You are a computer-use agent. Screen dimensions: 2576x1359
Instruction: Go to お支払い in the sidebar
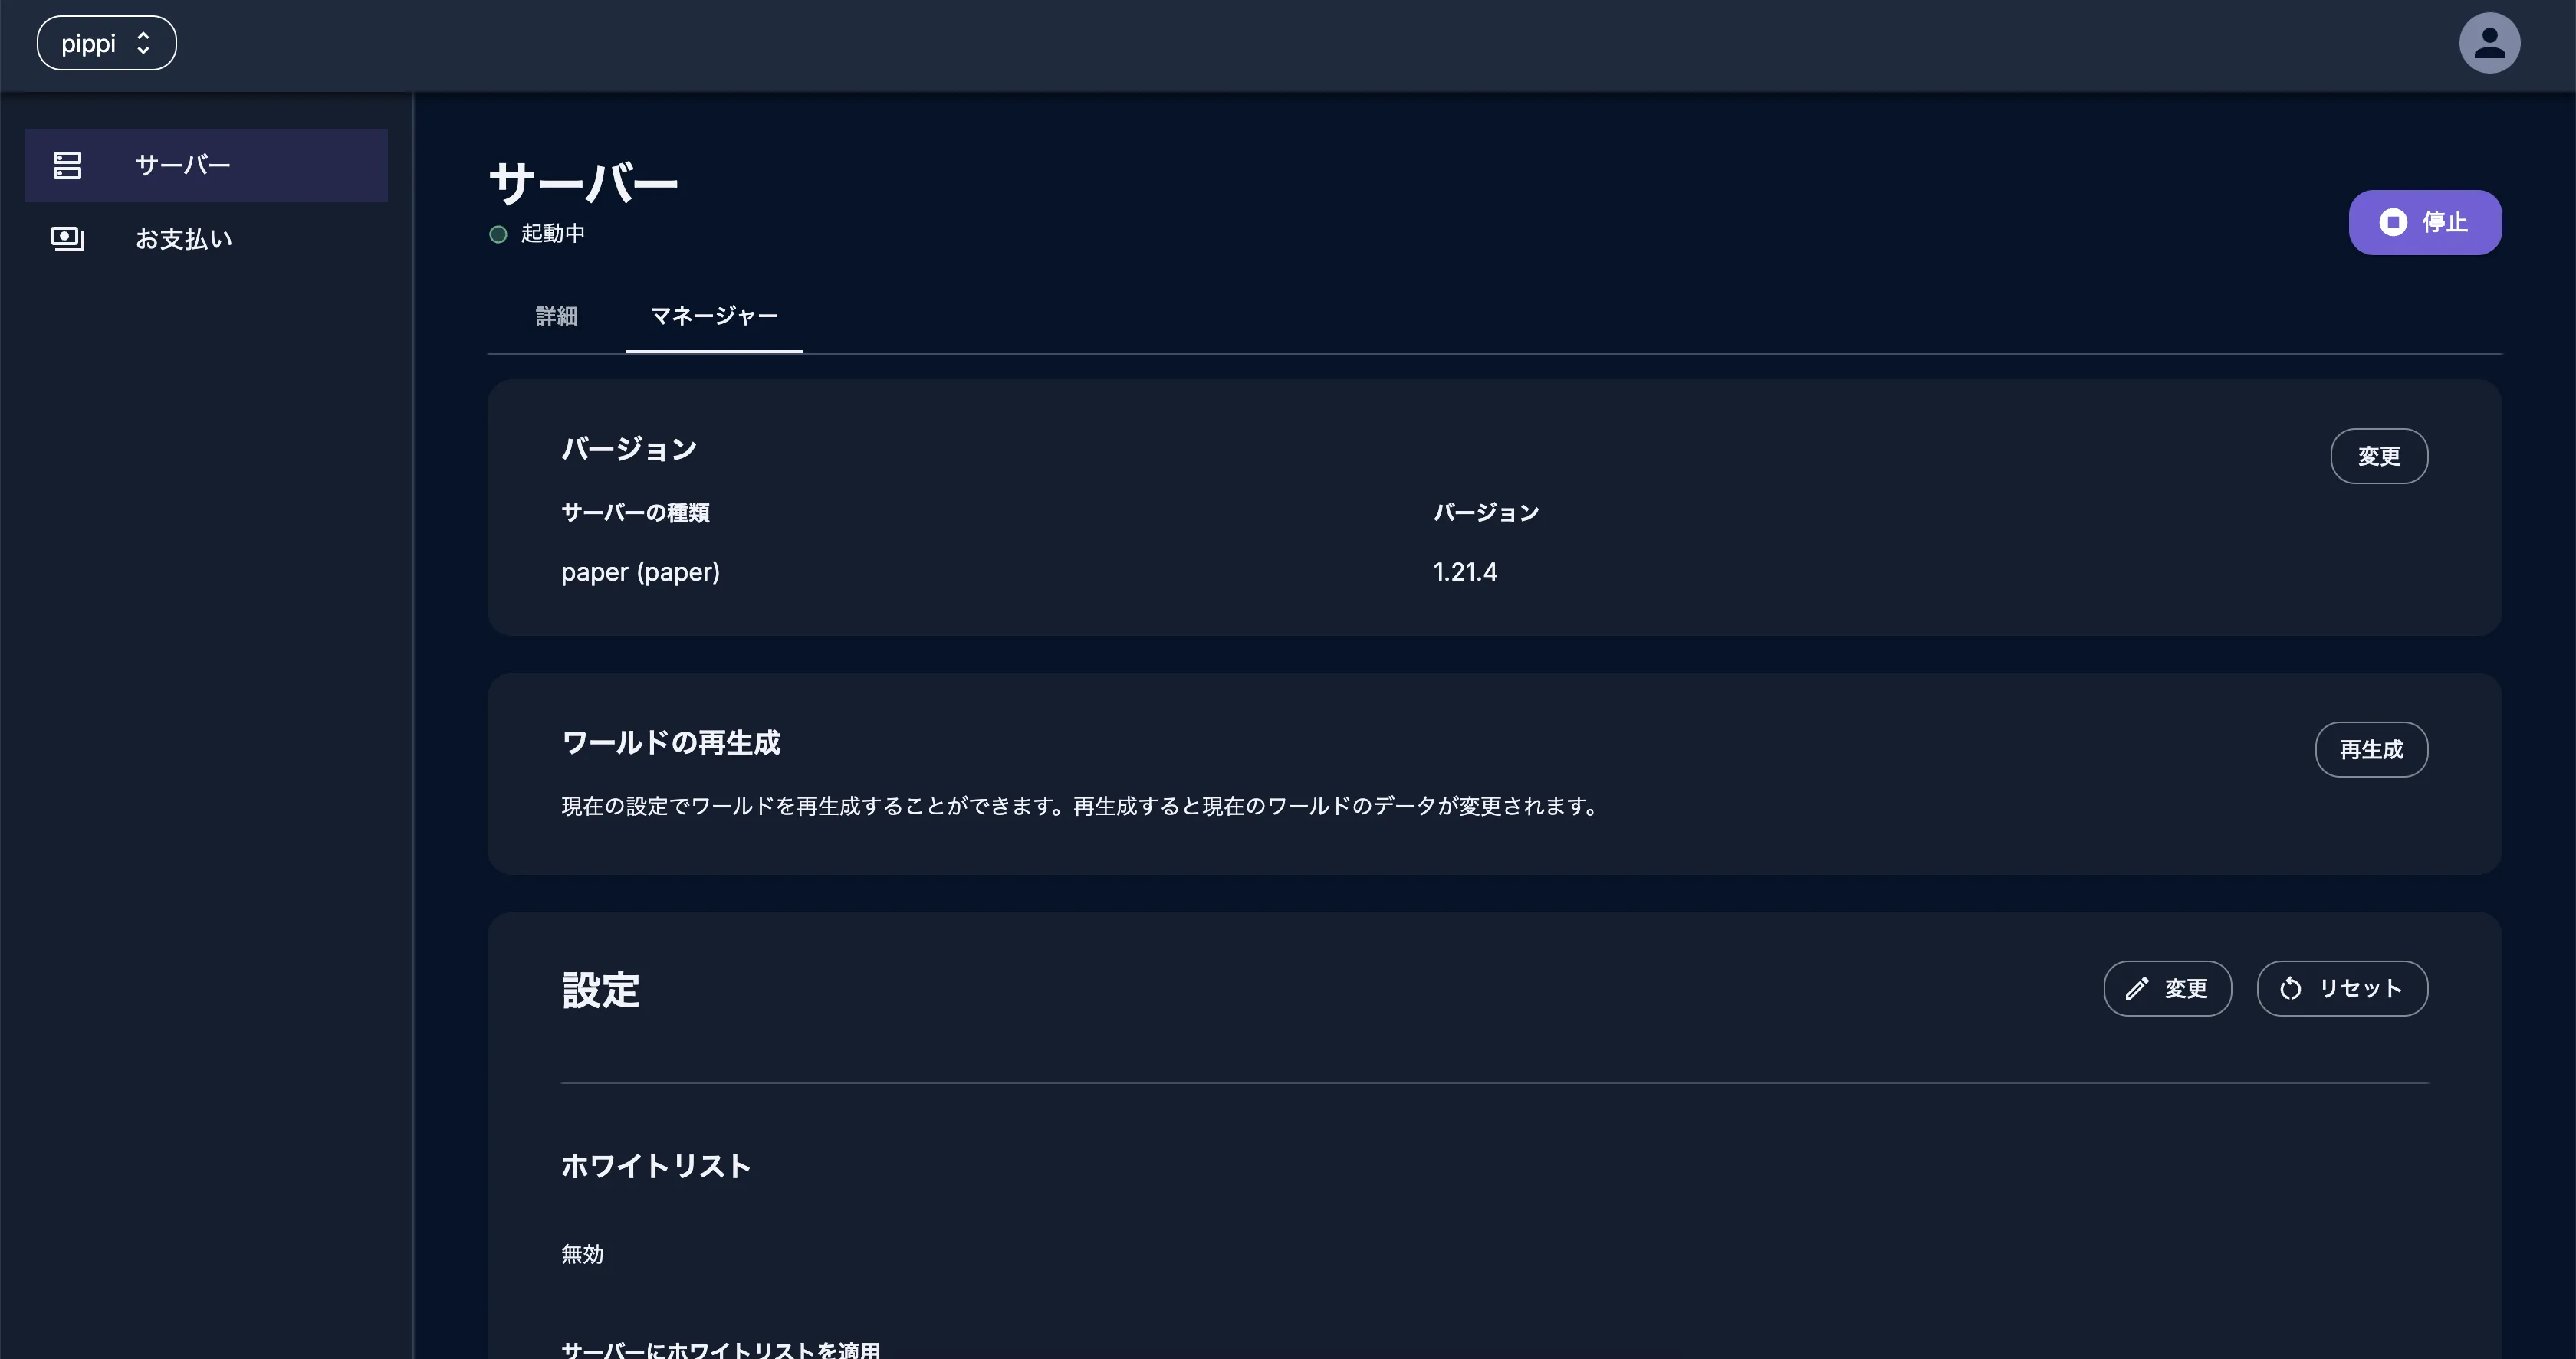click(x=184, y=239)
